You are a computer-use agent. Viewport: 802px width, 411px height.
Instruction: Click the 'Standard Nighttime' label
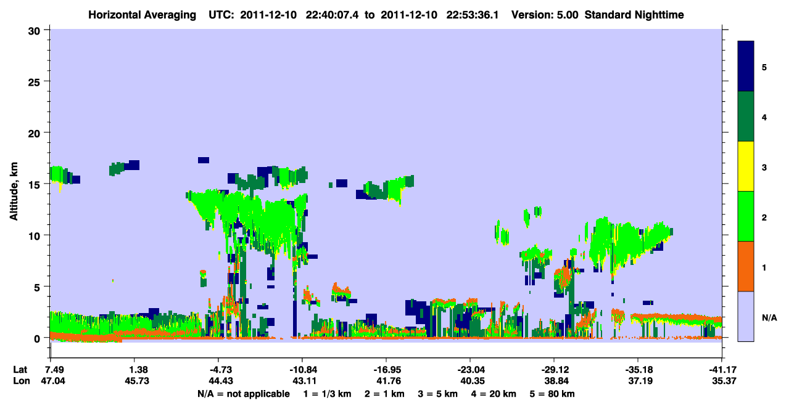[634, 14]
